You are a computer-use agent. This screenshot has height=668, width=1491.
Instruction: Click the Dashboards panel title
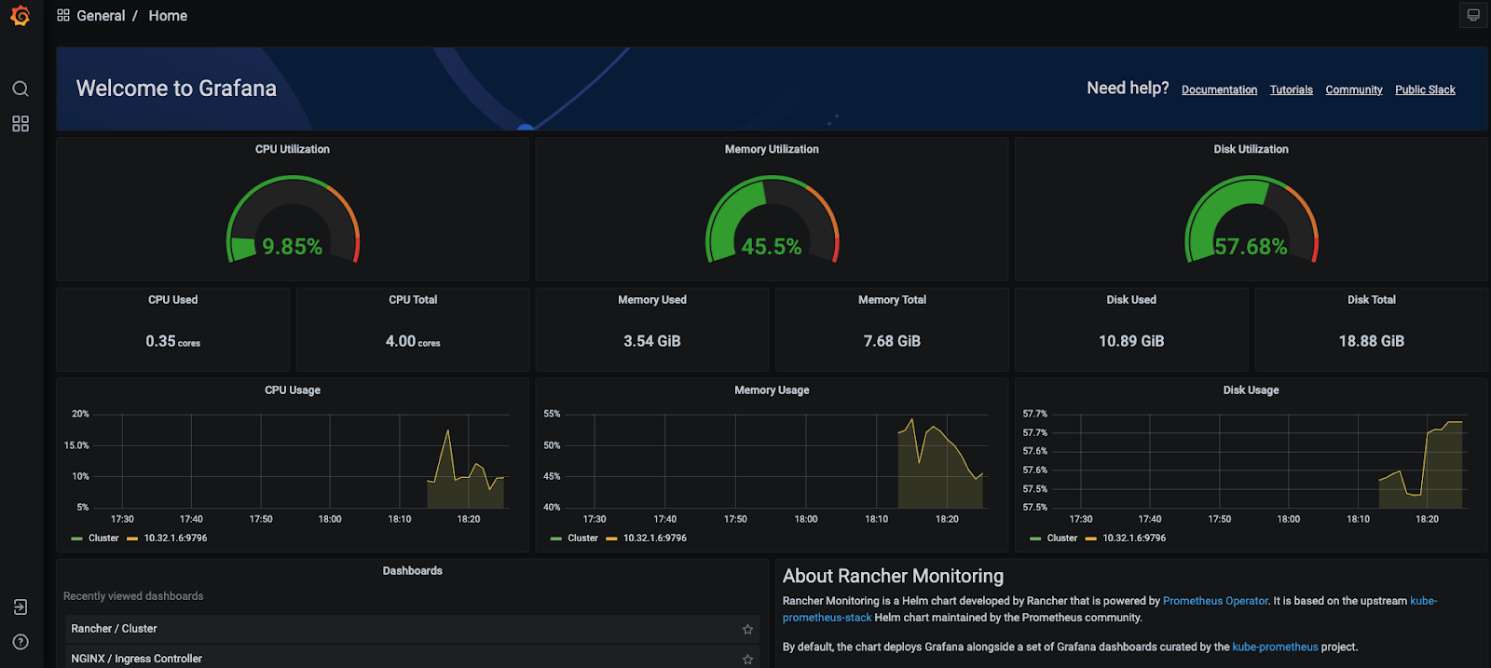pyautogui.click(x=413, y=571)
